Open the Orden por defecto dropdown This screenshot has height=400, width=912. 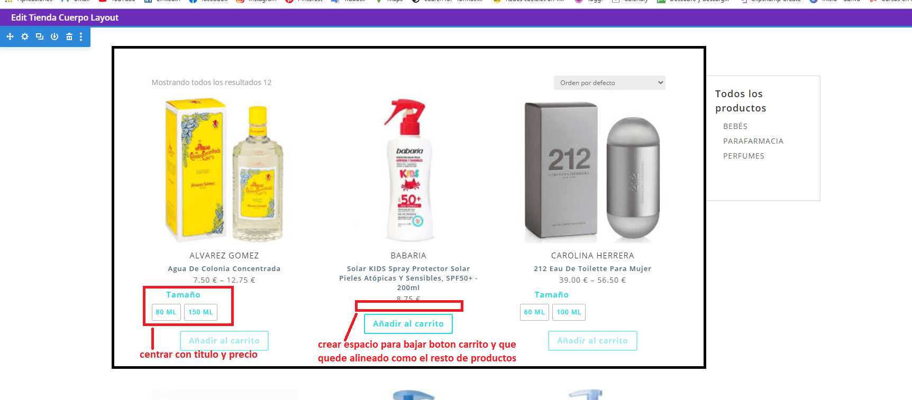click(609, 83)
